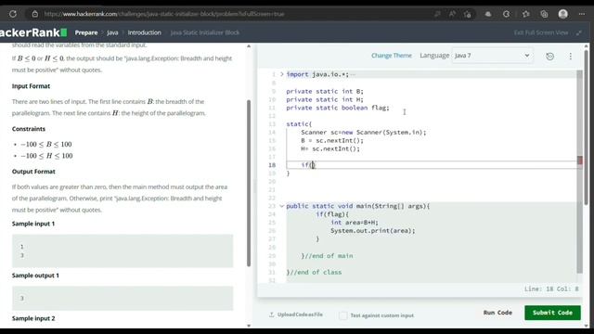Click the browser refresh-circle extension icon
Screen dimensions: 594x334
507,14
